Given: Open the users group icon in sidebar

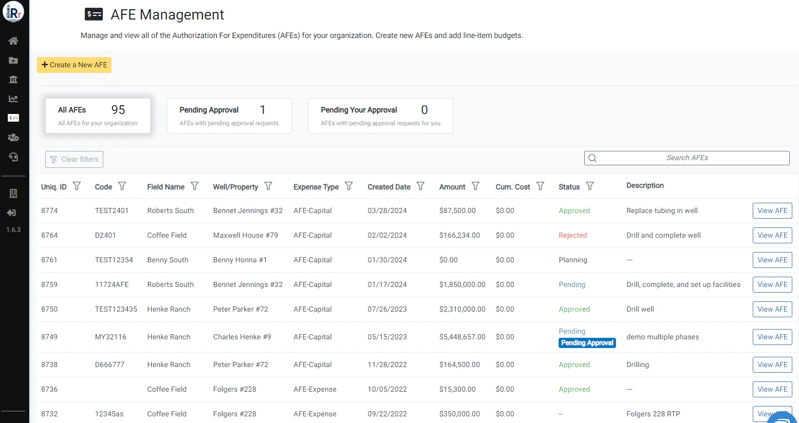Looking at the screenshot, I should [13, 138].
